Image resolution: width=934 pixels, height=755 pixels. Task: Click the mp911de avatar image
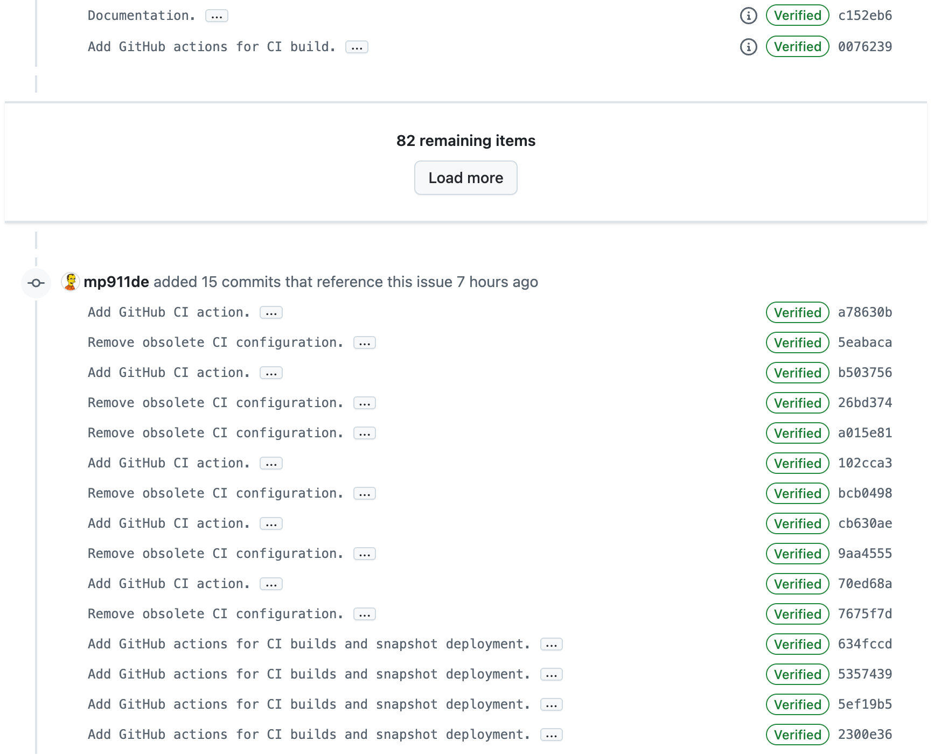coord(71,282)
